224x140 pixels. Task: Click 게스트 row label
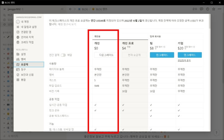tap(53, 80)
